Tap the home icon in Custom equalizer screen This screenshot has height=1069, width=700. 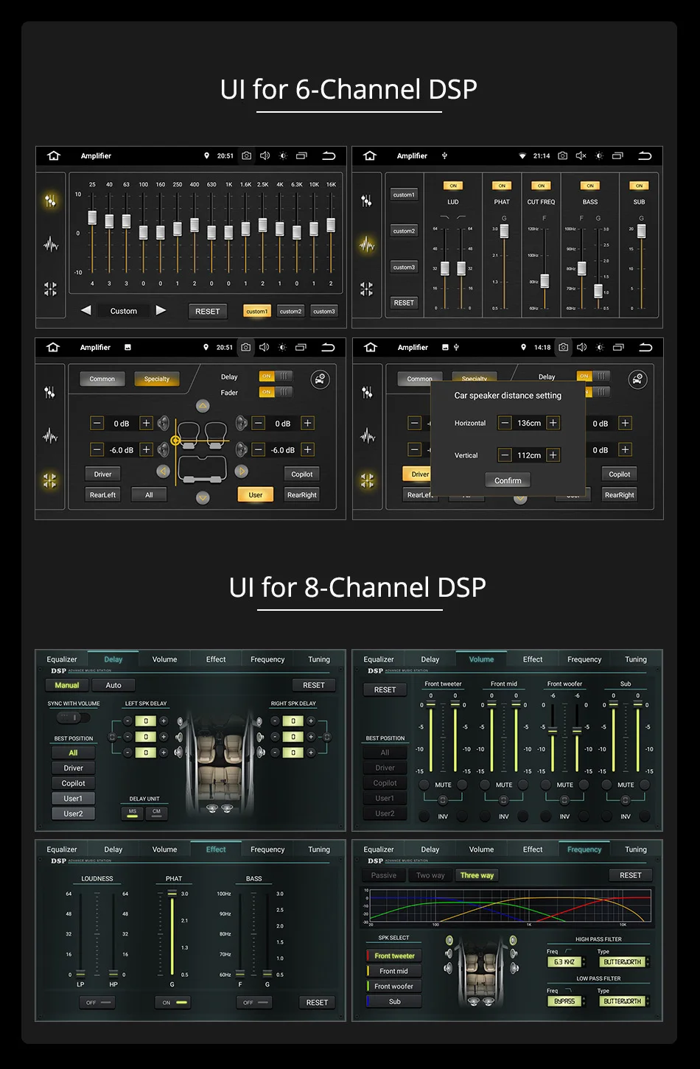point(54,155)
